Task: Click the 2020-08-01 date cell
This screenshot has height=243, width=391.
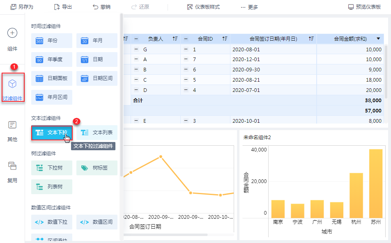Action: click(273, 49)
